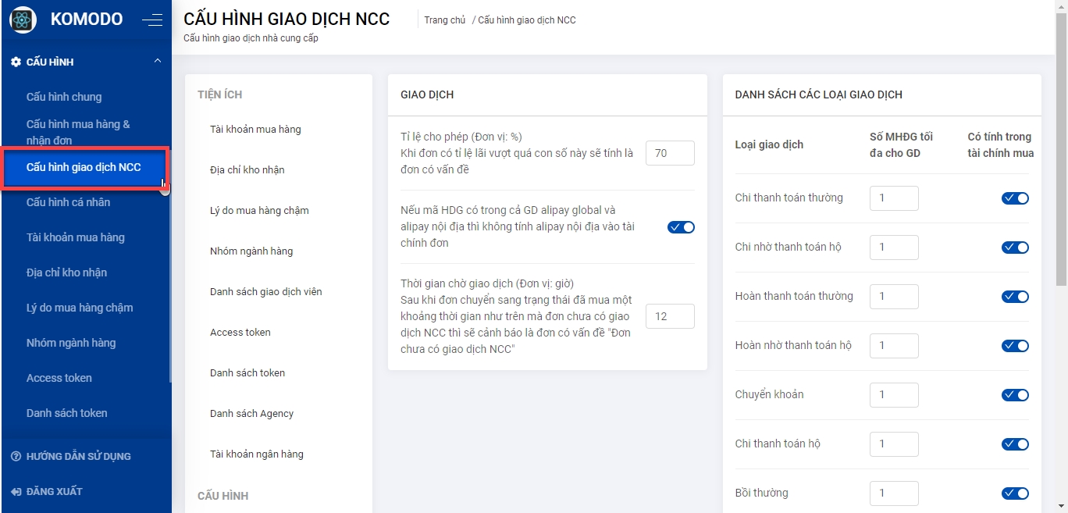1068x513 pixels.
Task: Open Cấu hình chung in sidebar
Action: 64,97
